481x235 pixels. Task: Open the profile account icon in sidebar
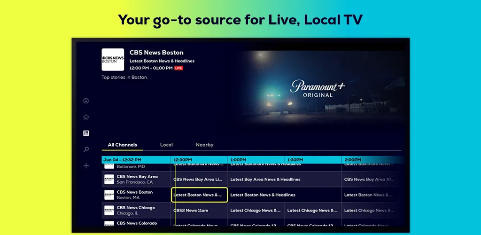(86, 101)
